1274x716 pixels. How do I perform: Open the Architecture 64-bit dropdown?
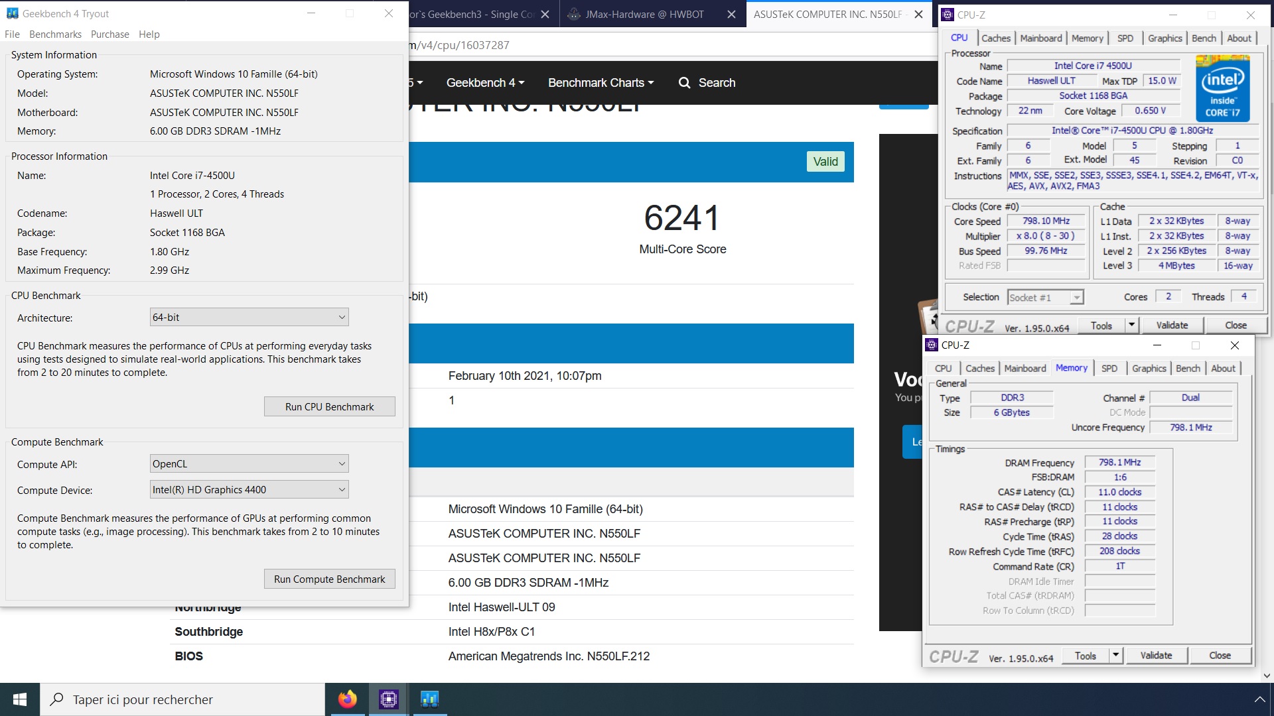point(249,318)
